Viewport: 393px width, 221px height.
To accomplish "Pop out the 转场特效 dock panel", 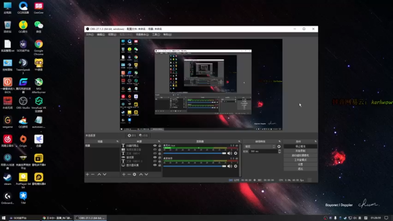I will tap(280, 141).
